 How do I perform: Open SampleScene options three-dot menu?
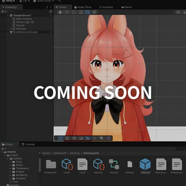coord(51,15)
